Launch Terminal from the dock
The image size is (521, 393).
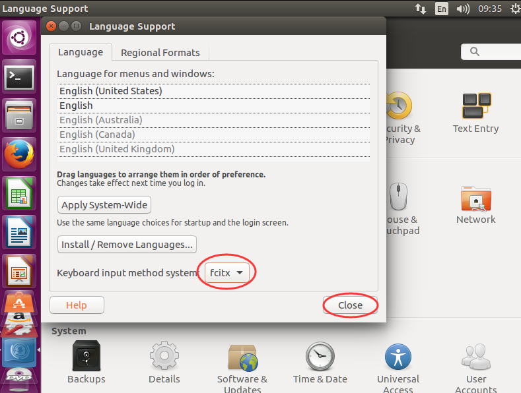point(19,76)
